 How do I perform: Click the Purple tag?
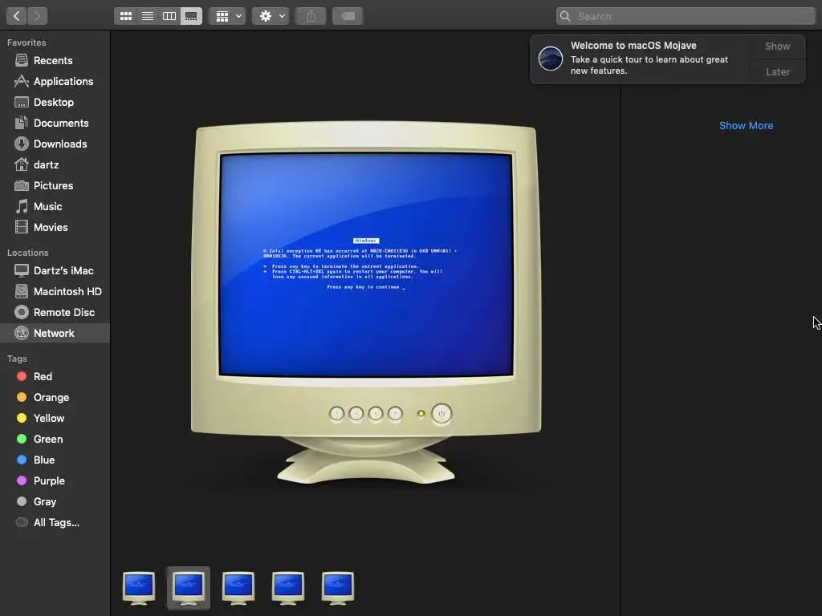pos(55,481)
